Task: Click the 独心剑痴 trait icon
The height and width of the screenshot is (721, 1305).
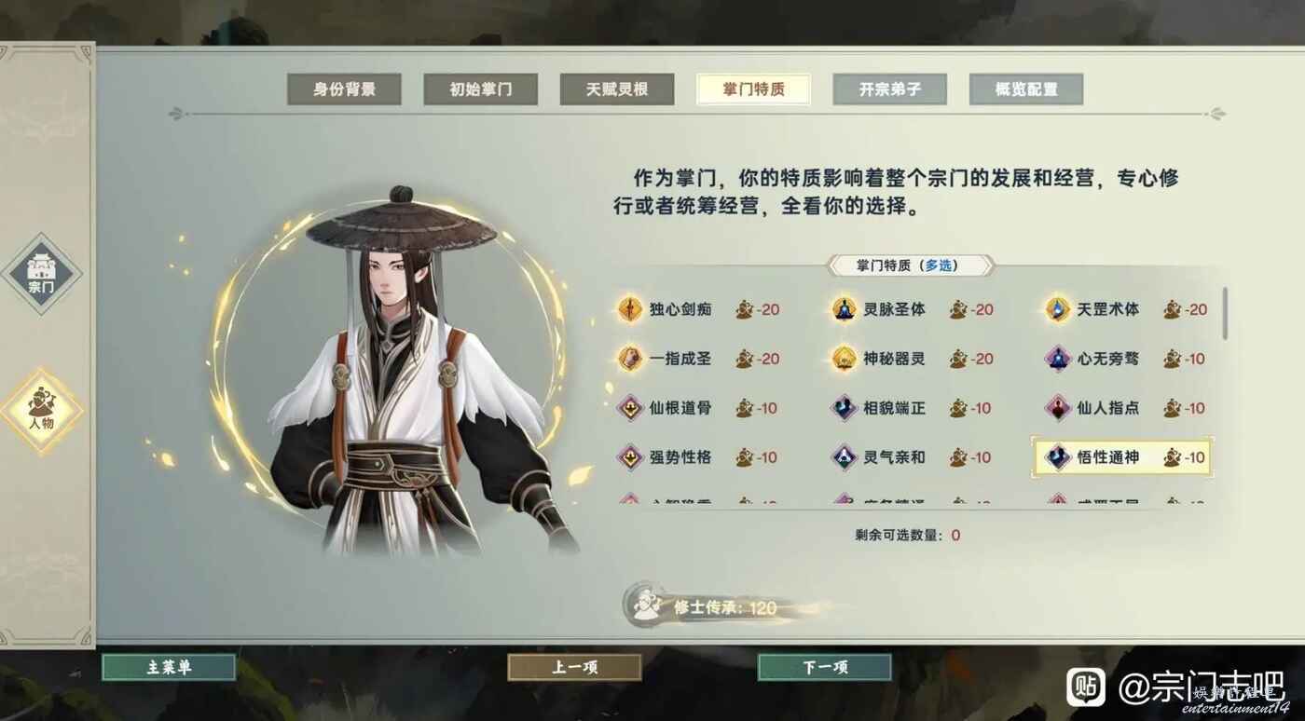Action: [631, 309]
